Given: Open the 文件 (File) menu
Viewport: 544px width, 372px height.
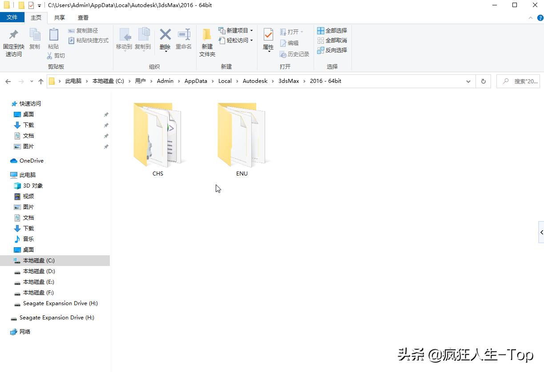Looking at the screenshot, I should point(12,17).
